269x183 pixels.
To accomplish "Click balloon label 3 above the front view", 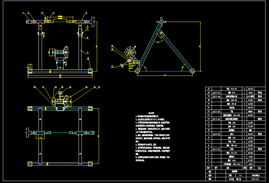I will coord(42,12).
